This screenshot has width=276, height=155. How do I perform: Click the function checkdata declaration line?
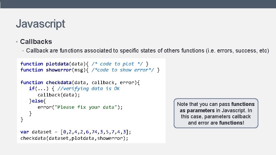(80, 83)
